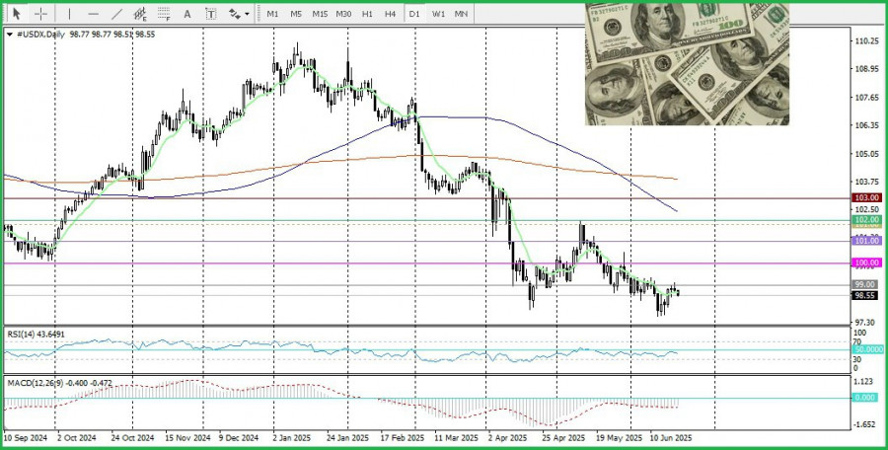The height and width of the screenshot is (450, 888).
Task: Click the 107.65 price scale value
Action: [866, 98]
